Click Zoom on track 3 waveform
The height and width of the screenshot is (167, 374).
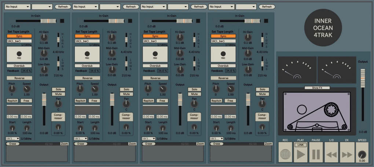point(200,144)
